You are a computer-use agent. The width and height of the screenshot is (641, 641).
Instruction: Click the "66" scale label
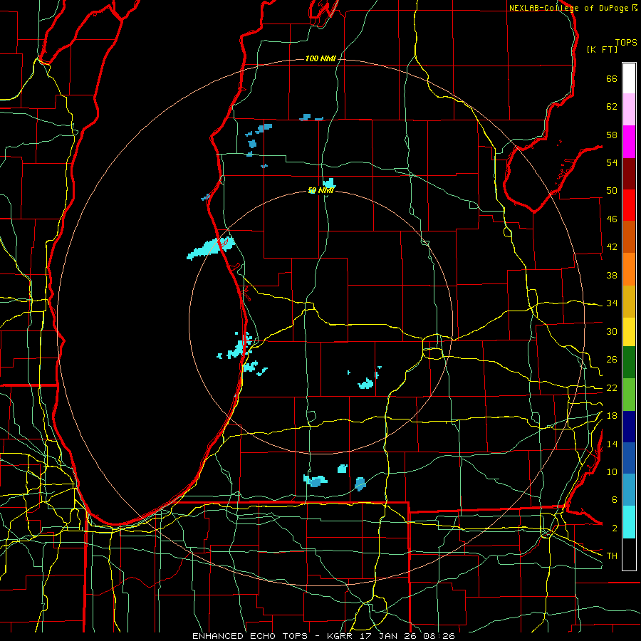612,78
